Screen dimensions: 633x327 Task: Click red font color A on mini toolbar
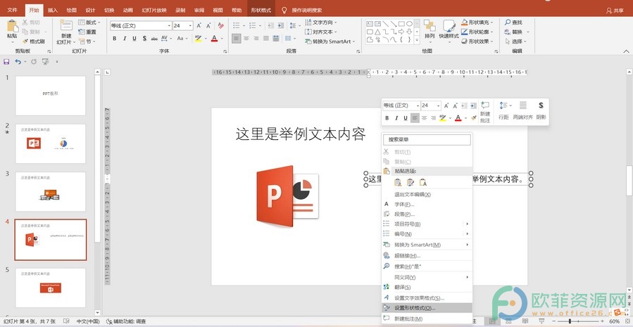pos(458,118)
